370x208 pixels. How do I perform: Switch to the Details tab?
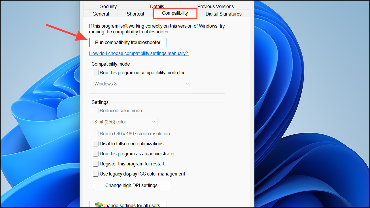tap(157, 6)
